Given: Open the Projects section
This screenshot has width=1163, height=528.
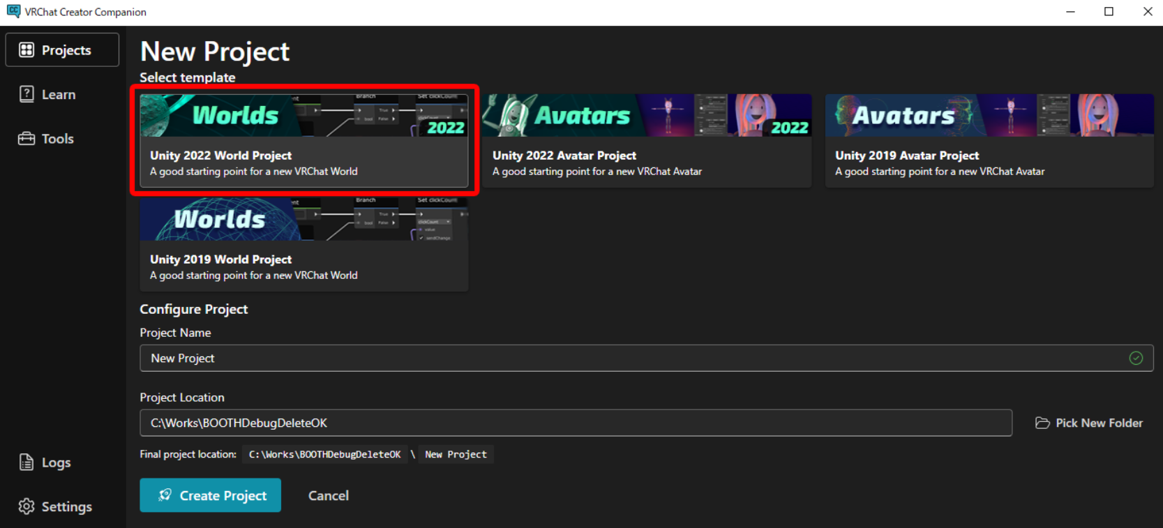Looking at the screenshot, I should 62,50.
